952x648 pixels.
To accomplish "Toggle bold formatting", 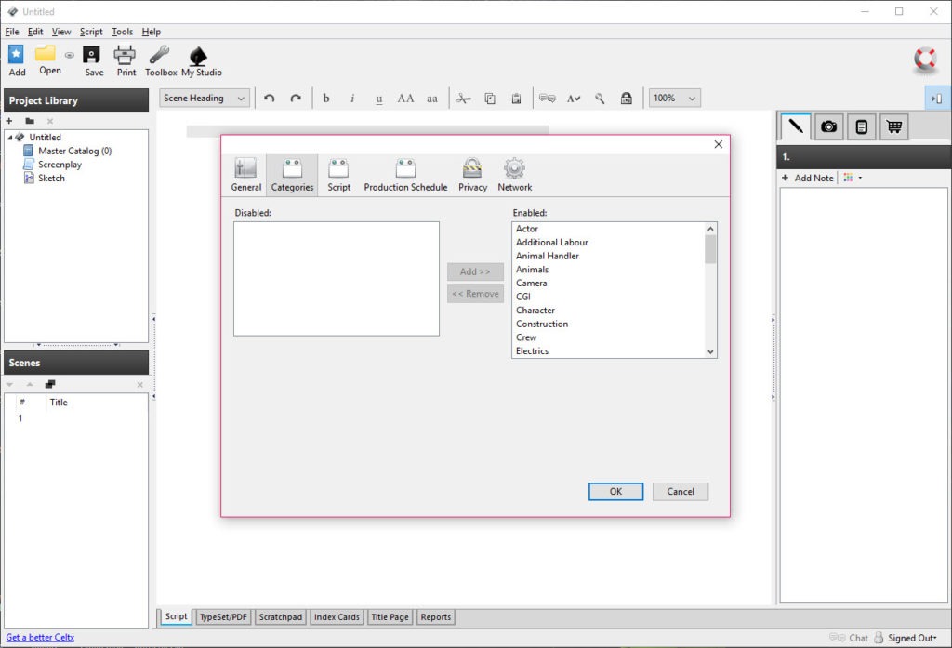I will [x=326, y=99].
